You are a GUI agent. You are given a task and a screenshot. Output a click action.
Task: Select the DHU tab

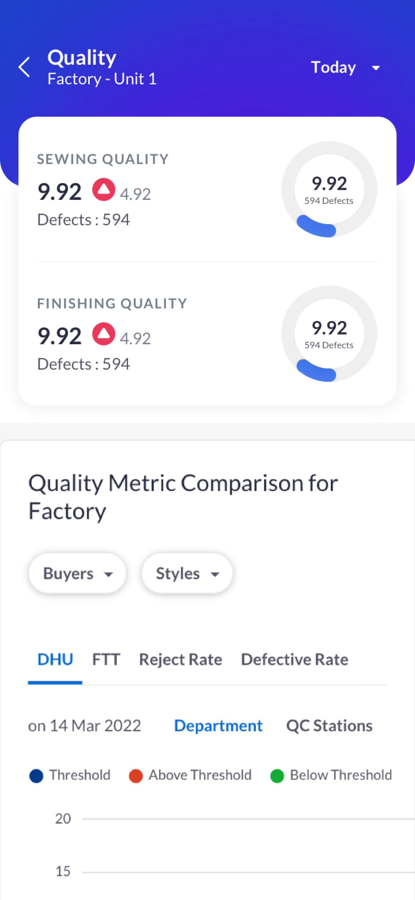(55, 659)
